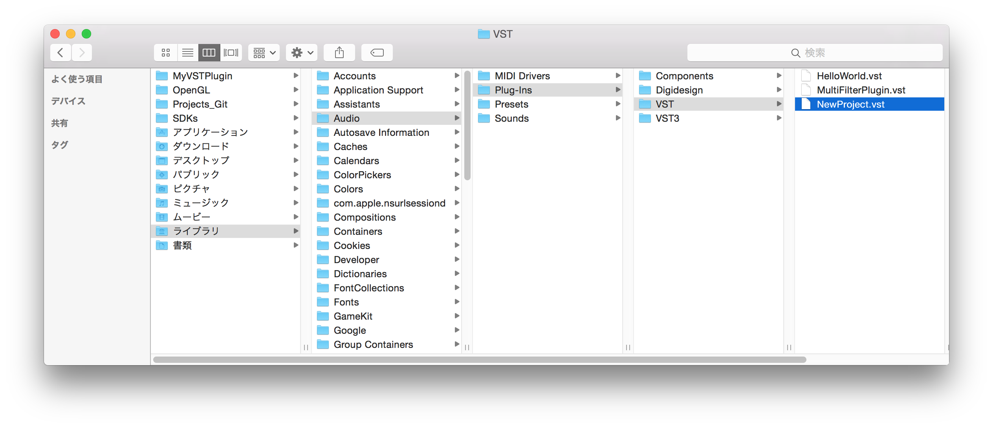Open the share menu icon
This screenshot has width=993, height=428.
pos(339,52)
